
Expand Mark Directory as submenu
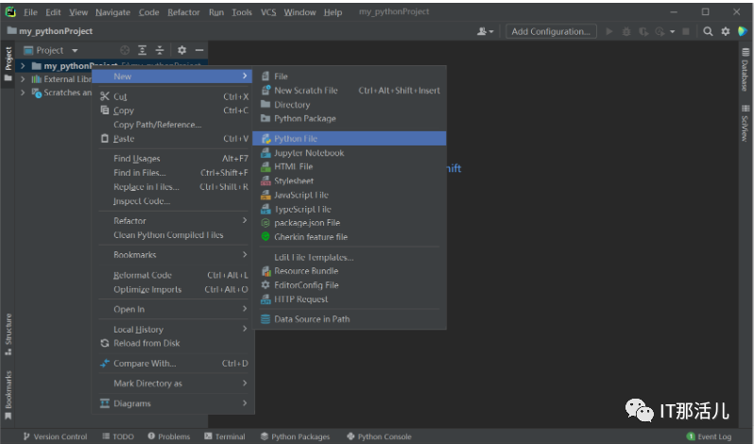coord(174,383)
